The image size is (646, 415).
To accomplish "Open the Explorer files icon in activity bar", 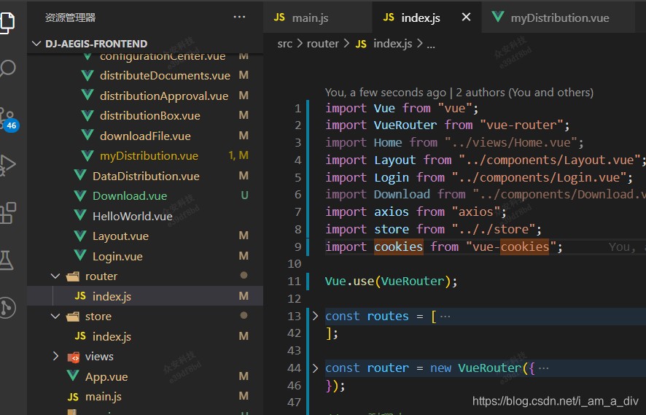I will (x=7, y=20).
